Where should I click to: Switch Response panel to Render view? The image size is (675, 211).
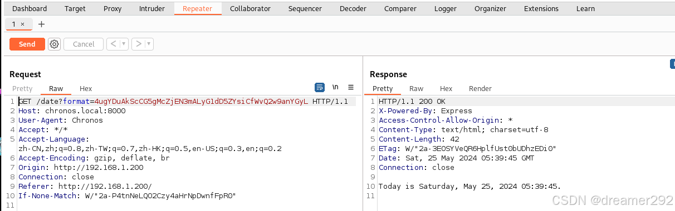[x=481, y=89]
